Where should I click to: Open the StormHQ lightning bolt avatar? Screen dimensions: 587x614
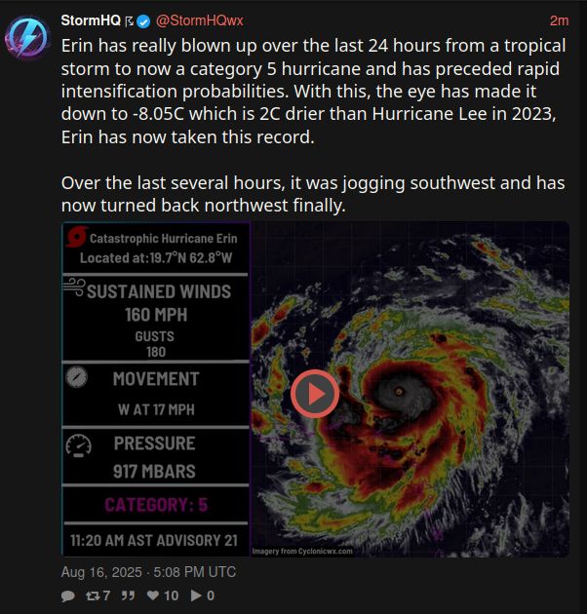pos(27,38)
